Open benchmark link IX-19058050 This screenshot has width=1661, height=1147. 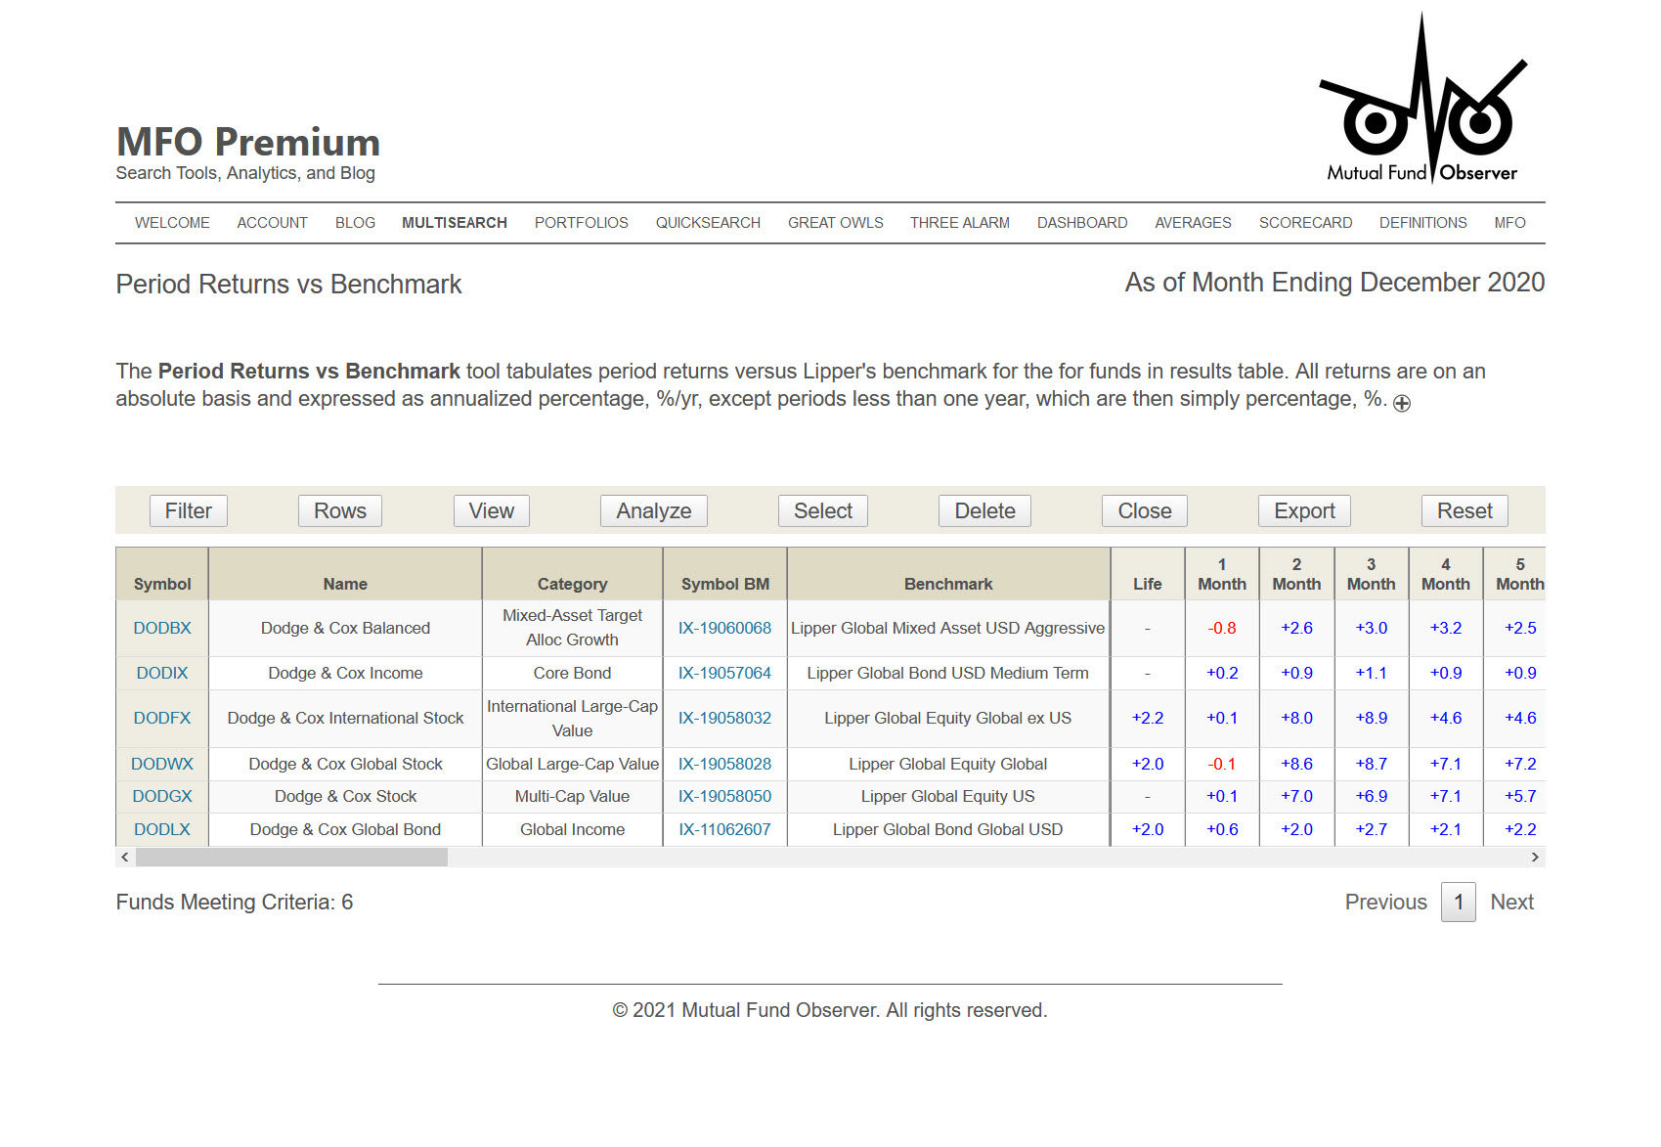pyautogui.click(x=725, y=797)
